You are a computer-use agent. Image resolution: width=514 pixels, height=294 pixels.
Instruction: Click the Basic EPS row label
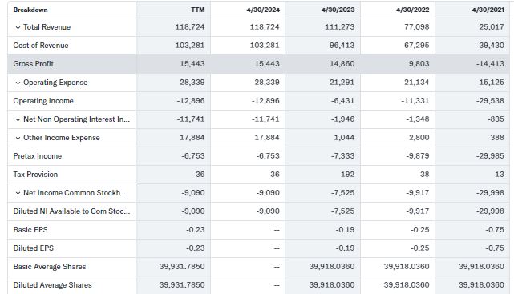pyautogui.click(x=30, y=230)
